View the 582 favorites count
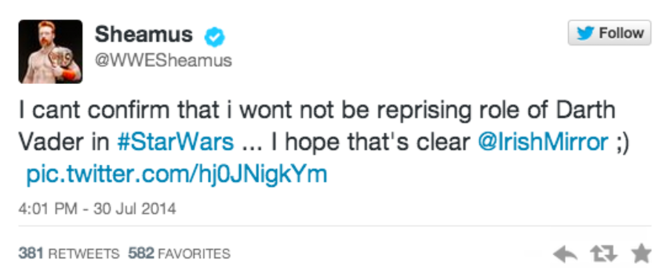Viewport: 670px width, 277px height. [179, 253]
